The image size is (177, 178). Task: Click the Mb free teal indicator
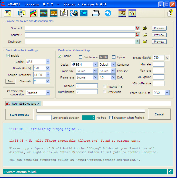(88, 118)
